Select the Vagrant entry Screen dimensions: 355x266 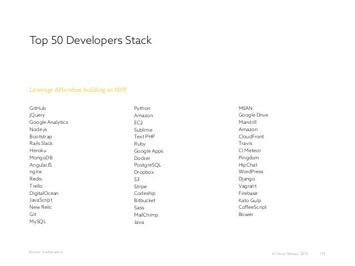(x=248, y=186)
